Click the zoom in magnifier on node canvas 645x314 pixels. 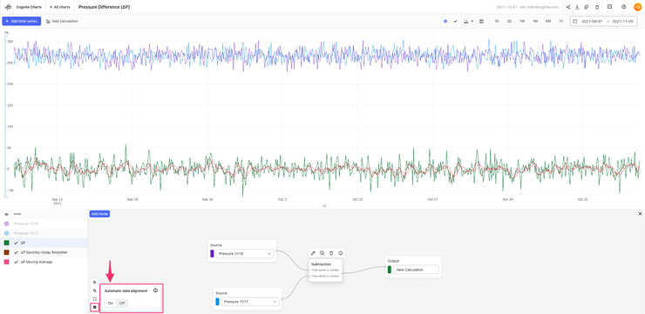coord(95,283)
